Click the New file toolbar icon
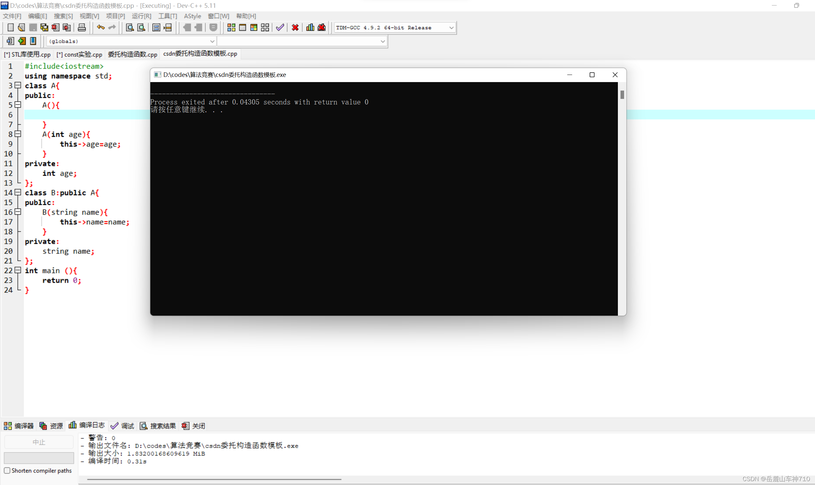The width and height of the screenshot is (815, 485). coord(10,28)
